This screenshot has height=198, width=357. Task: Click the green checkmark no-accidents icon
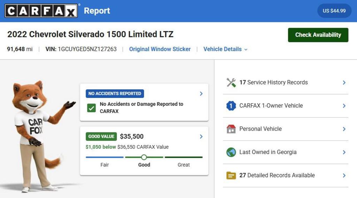[91, 108]
